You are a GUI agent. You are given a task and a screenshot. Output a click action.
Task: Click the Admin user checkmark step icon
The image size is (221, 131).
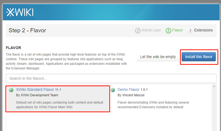138,30
